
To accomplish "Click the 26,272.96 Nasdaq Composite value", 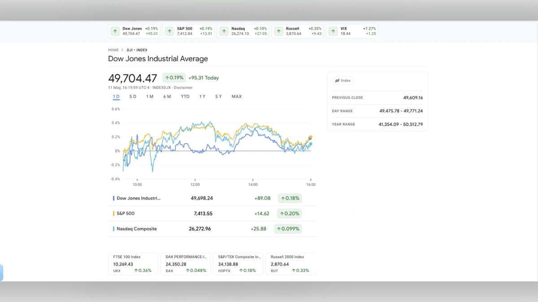I will (200, 229).
